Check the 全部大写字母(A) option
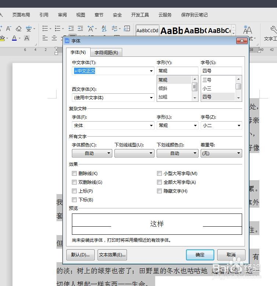Viewport: 277px width, 286px height. 159,182
